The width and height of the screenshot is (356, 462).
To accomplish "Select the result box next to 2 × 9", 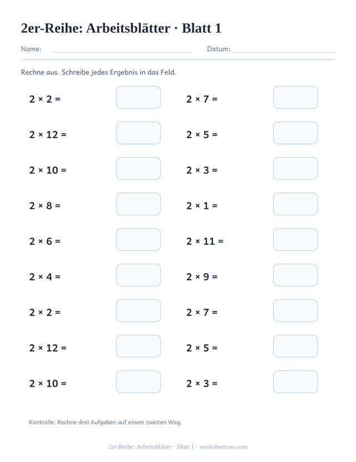I will [295, 275].
